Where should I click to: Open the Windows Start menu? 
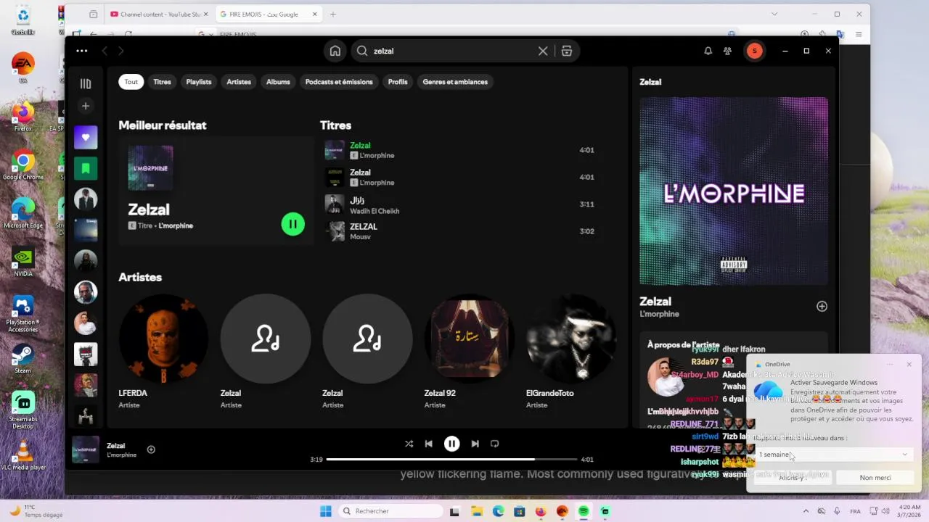[326, 511]
